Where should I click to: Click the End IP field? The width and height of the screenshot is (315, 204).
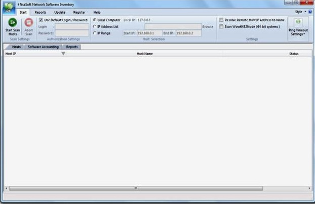pos(188,33)
